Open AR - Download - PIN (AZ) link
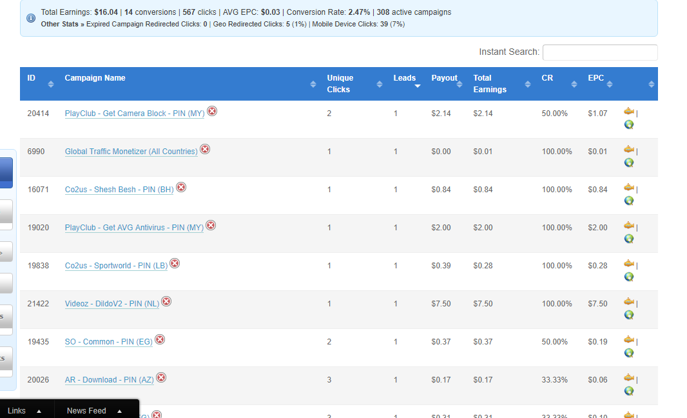 [x=110, y=380]
